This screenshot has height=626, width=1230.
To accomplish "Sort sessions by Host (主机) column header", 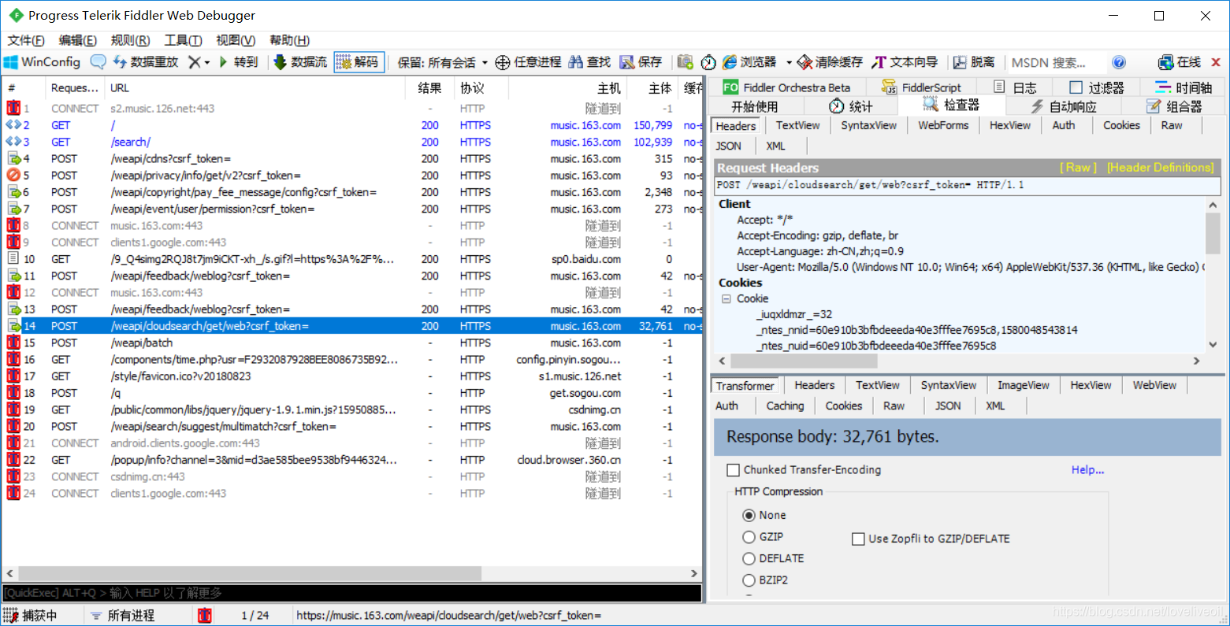I will pos(567,88).
